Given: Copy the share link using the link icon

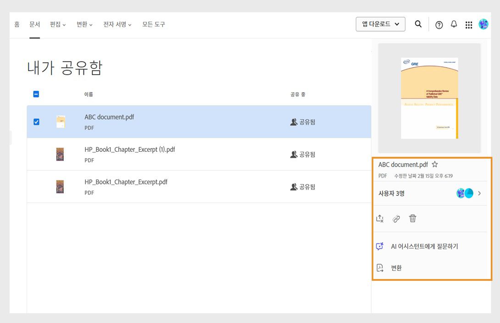Looking at the screenshot, I should click(x=396, y=218).
